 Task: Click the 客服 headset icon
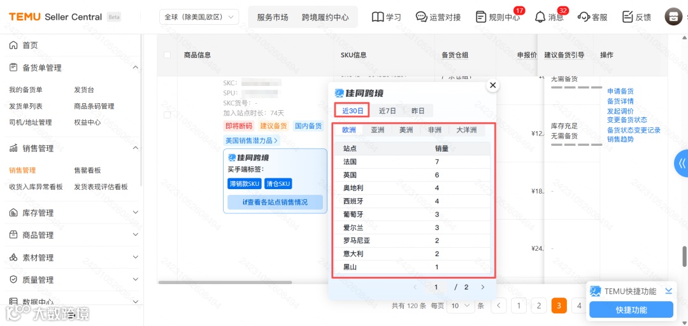click(584, 17)
